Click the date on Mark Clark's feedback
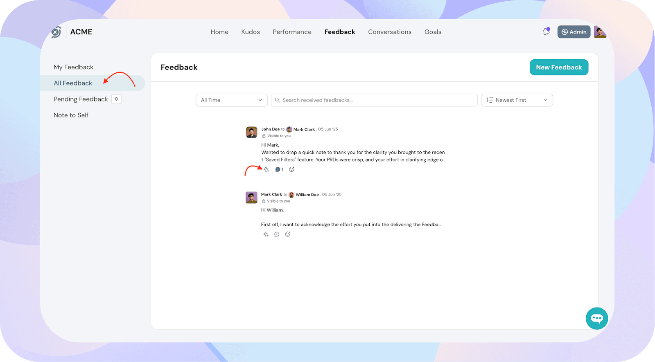The width and height of the screenshot is (655, 362). pos(332,195)
